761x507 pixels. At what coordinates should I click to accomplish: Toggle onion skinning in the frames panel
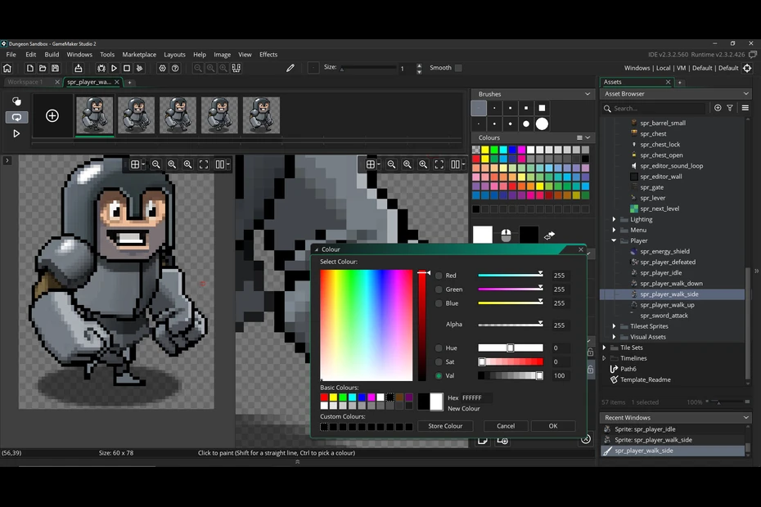[16, 101]
